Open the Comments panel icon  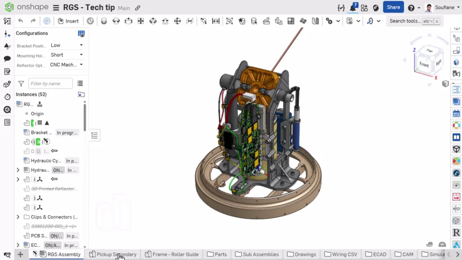click(7, 59)
